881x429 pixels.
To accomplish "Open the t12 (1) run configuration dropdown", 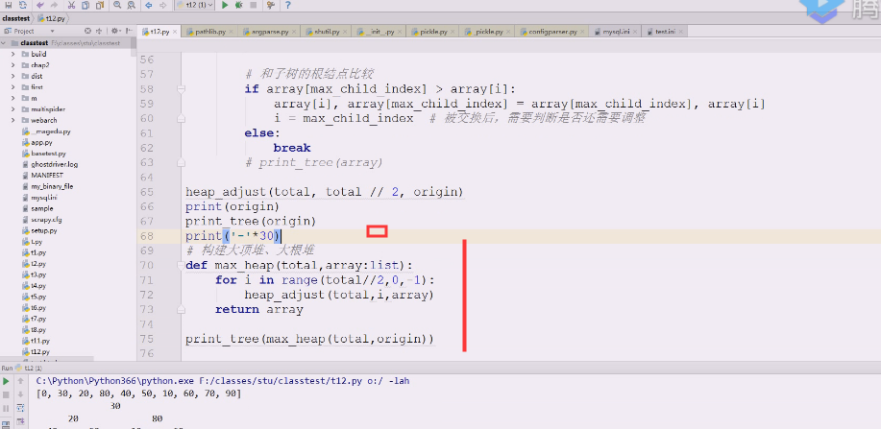I will click(x=194, y=5).
